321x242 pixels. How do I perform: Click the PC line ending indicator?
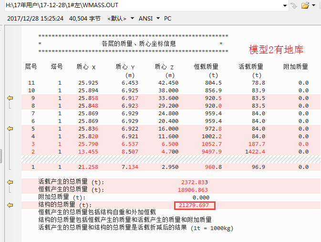(168, 18)
